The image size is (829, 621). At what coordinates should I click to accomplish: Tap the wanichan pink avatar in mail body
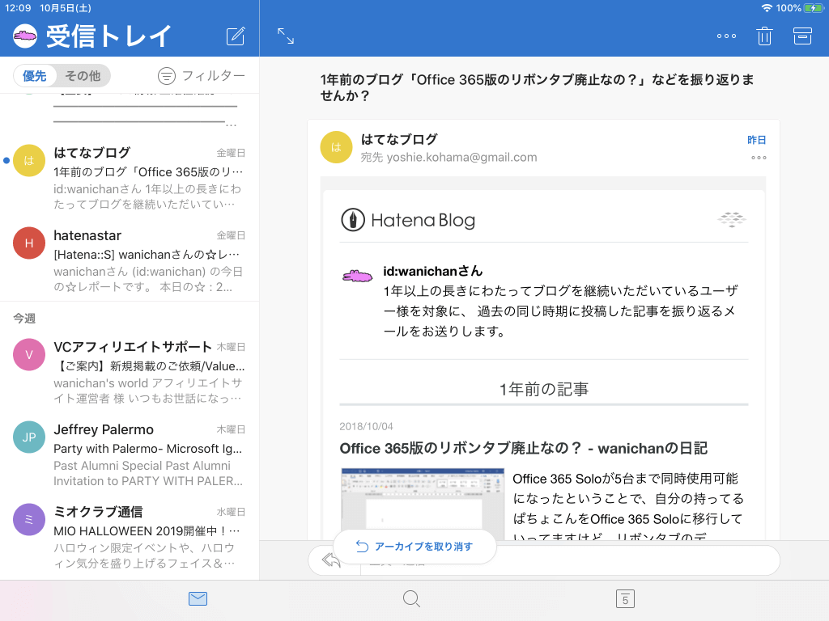tap(357, 276)
